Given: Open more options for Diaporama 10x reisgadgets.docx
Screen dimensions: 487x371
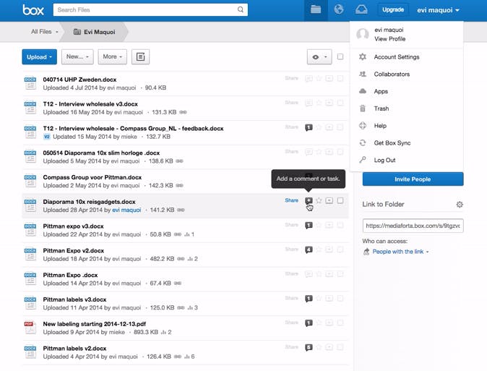Looking at the screenshot, I should [329, 200].
